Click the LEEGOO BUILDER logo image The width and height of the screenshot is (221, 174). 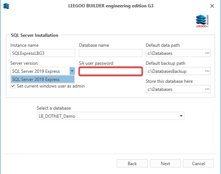202,21
